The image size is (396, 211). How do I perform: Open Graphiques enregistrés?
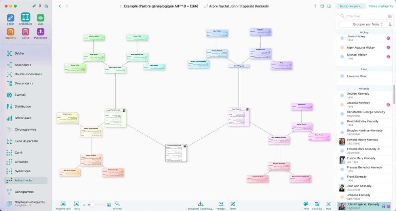[x=25, y=203]
